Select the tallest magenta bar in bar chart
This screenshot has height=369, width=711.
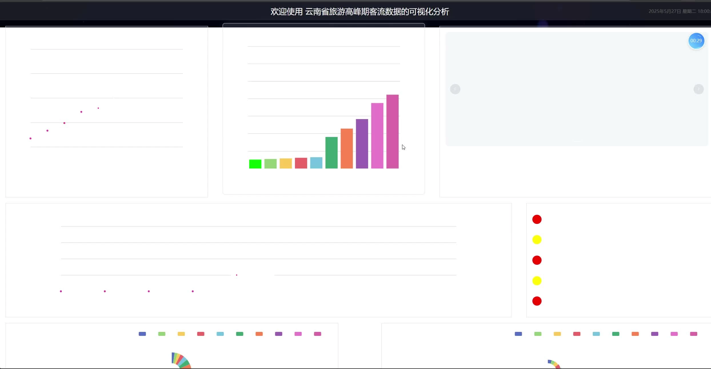[392, 131]
